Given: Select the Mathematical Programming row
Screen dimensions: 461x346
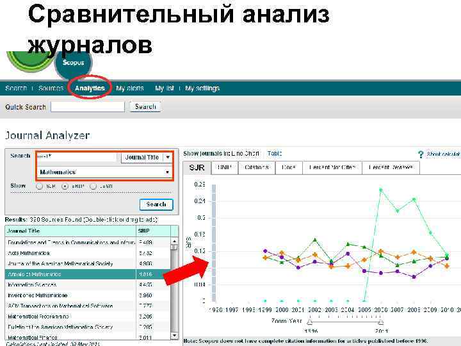Looking at the screenshot, I should point(88,317).
